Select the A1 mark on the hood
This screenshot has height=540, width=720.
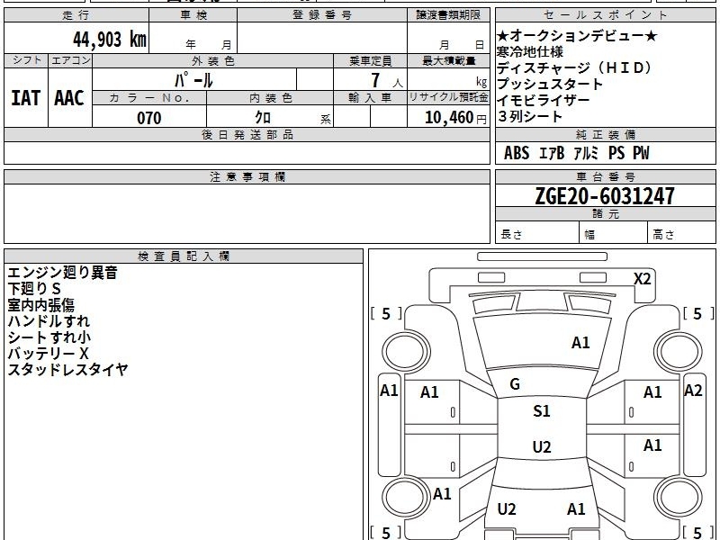click(x=580, y=343)
